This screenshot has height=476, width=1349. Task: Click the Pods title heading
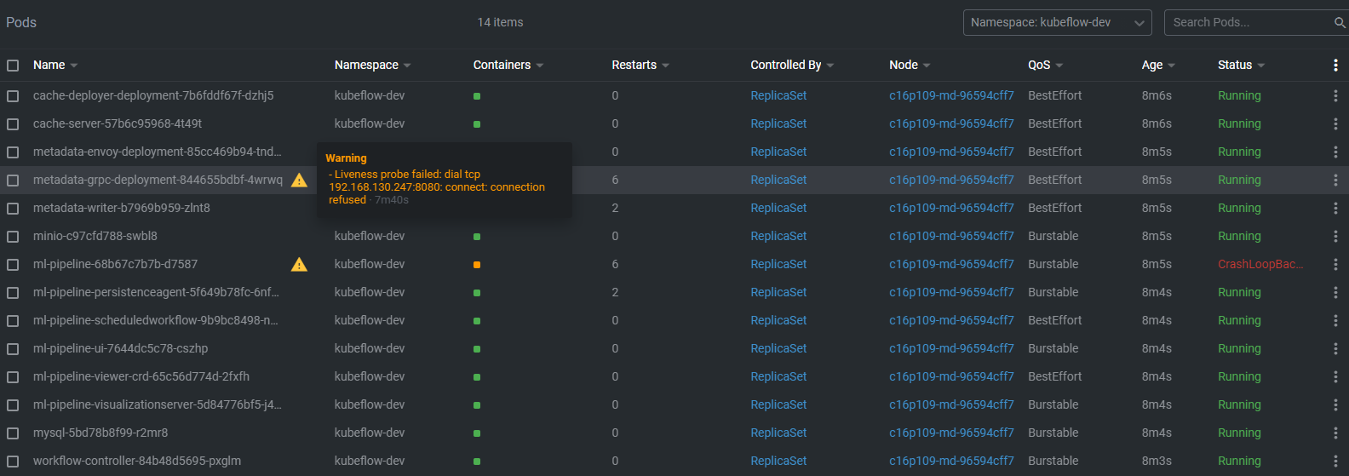click(x=21, y=23)
